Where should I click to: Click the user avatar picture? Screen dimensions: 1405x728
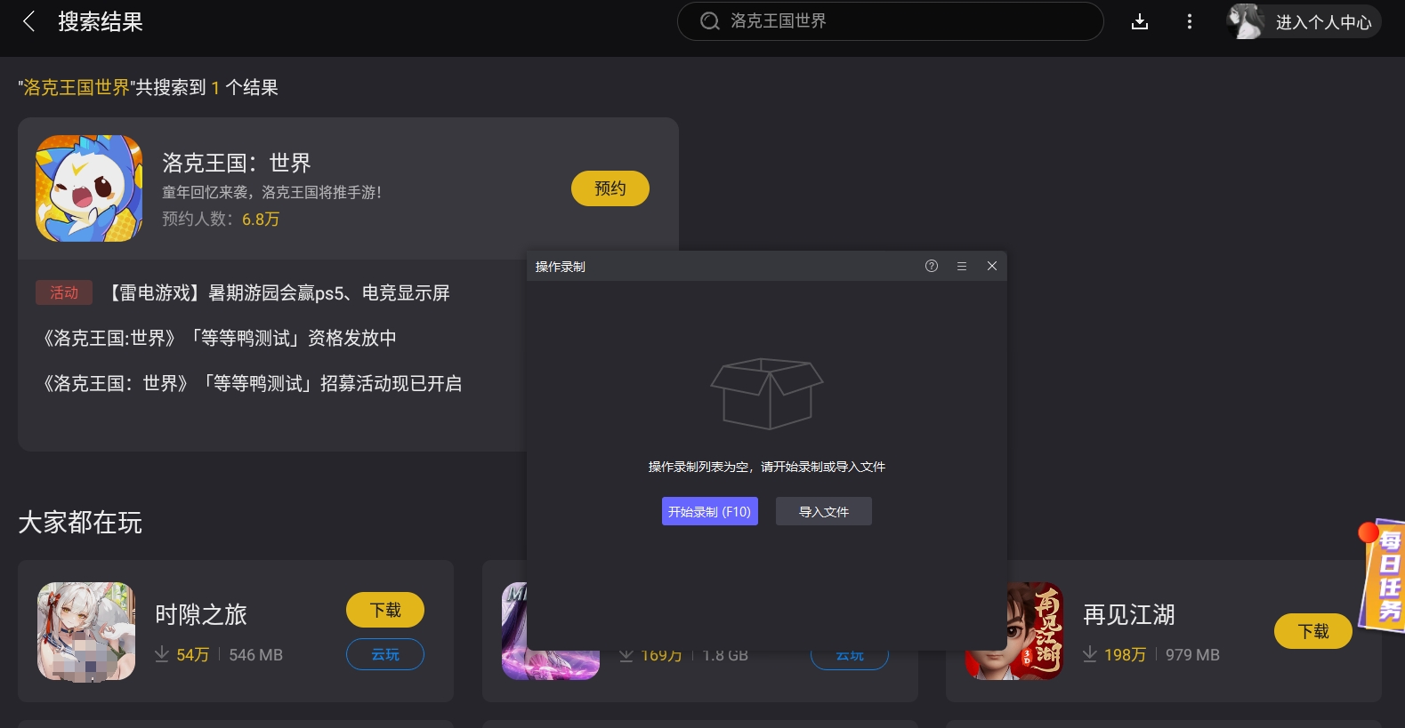tap(1246, 21)
